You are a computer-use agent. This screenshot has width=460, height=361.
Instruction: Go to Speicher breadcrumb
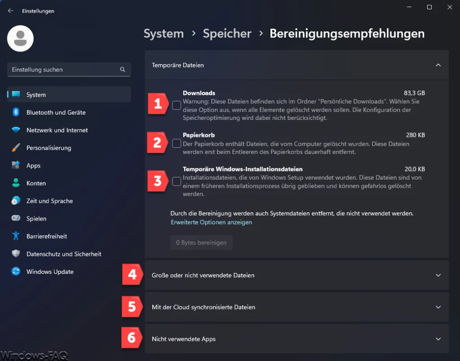(227, 33)
